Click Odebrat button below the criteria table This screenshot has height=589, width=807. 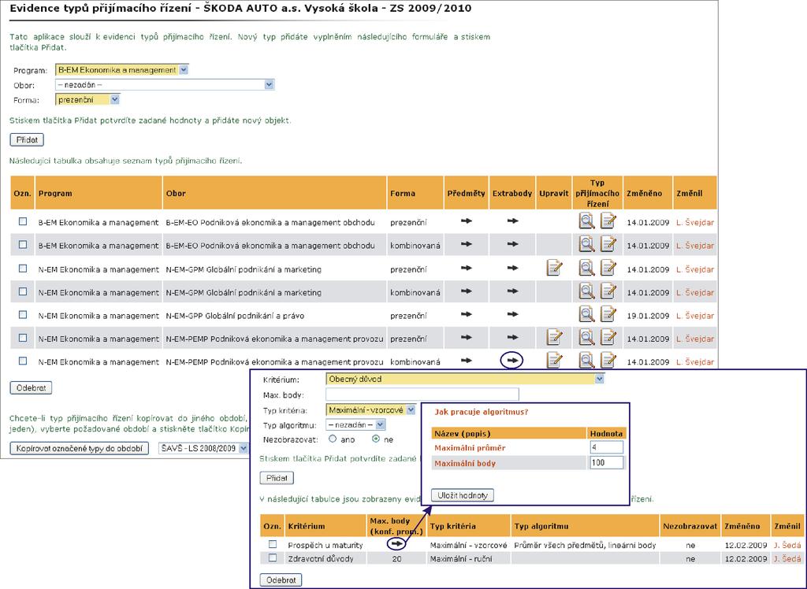tap(281, 580)
